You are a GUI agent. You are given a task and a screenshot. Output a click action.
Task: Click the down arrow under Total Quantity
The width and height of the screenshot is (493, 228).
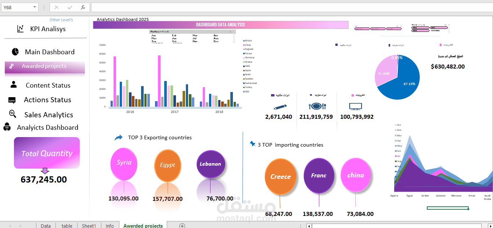pos(45,171)
